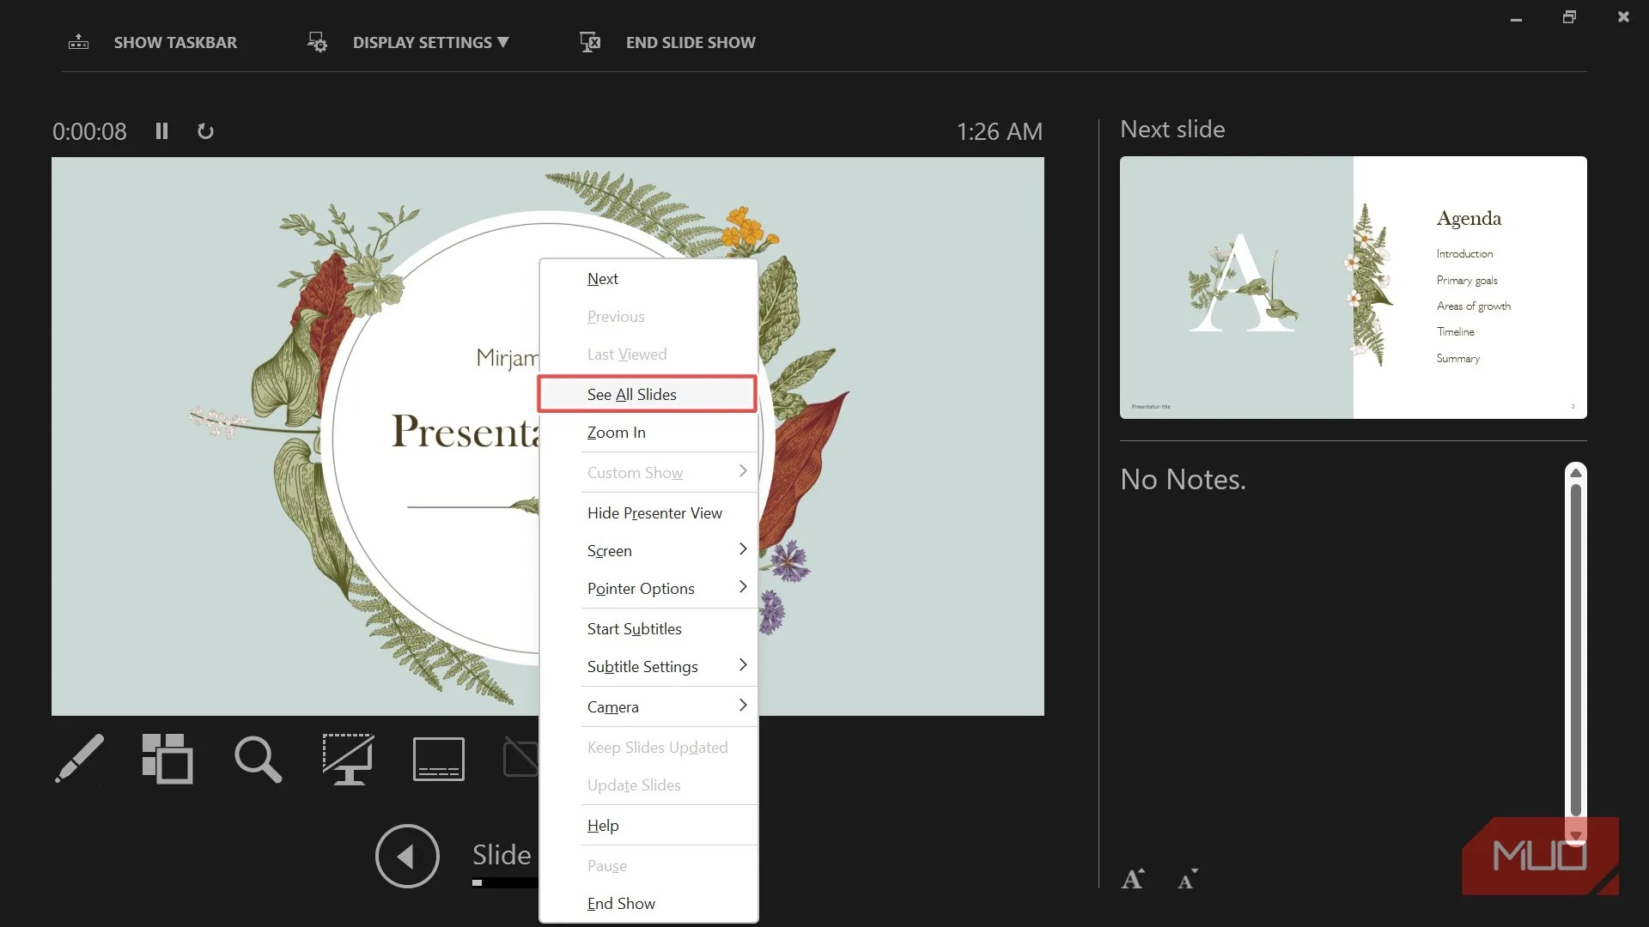Viewport: 1649px width, 927px height.
Task: Toggle black screen with the monitor icon
Action: click(348, 760)
